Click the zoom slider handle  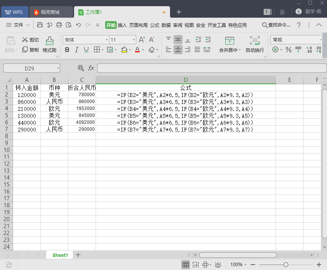286,265
